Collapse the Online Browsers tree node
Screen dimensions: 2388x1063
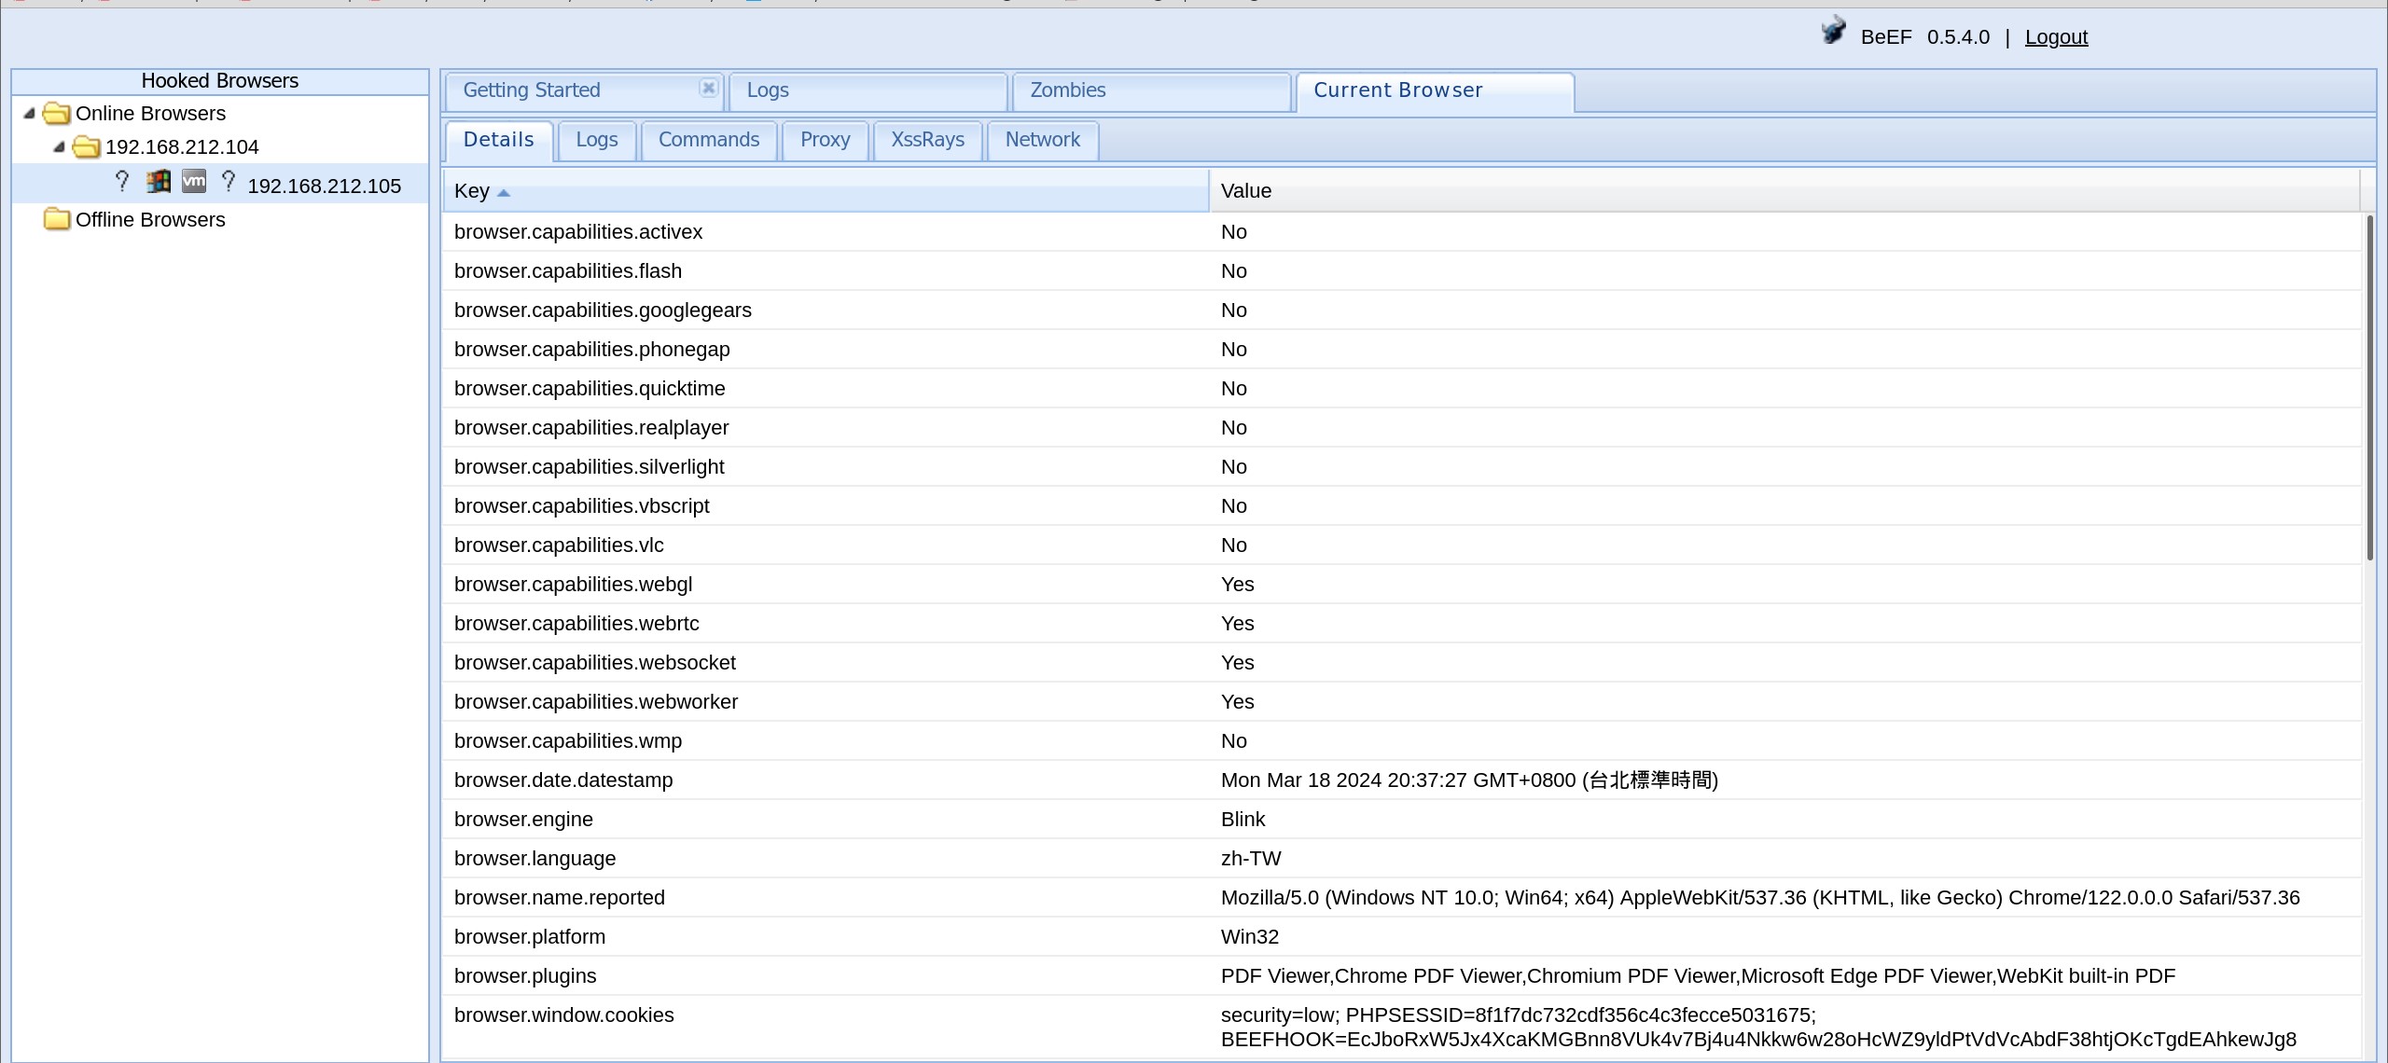(29, 114)
